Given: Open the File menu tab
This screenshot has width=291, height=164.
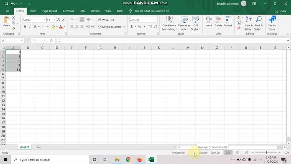Looking at the screenshot, I should click(7, 11).
